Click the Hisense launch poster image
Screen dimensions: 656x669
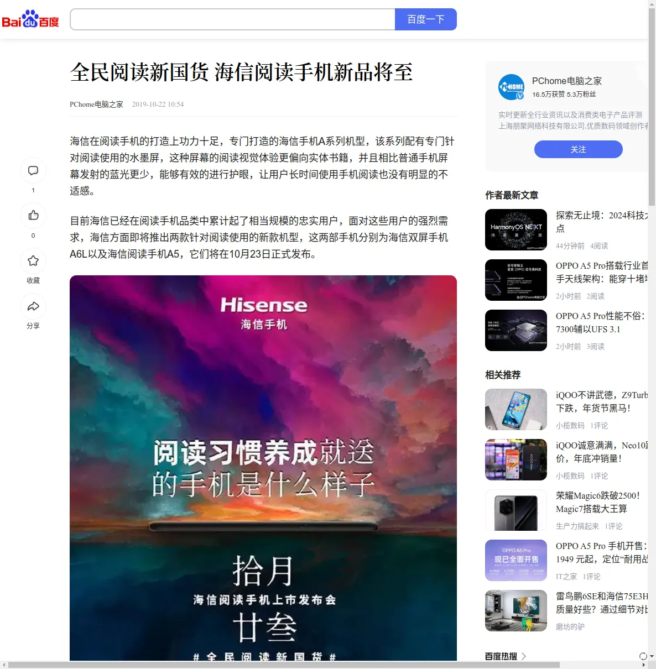coord(263,468)
